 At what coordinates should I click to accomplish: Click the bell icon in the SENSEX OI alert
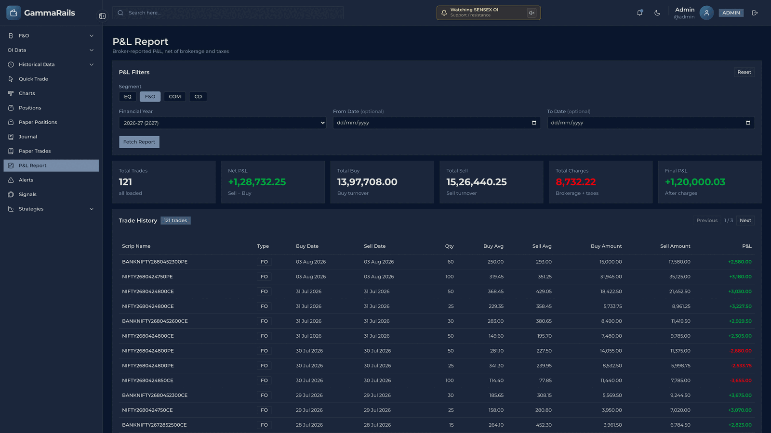(444, 13)
